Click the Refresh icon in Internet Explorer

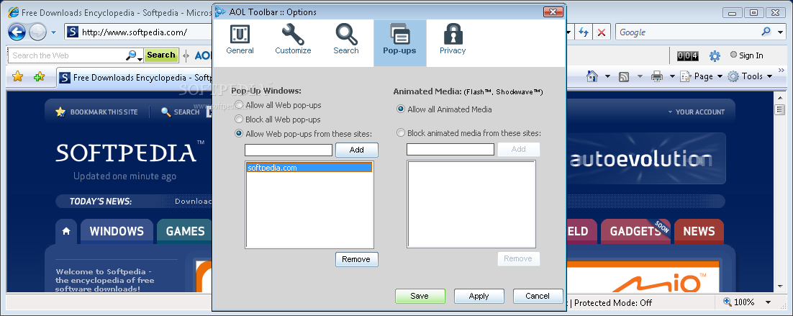pos(584,32)
